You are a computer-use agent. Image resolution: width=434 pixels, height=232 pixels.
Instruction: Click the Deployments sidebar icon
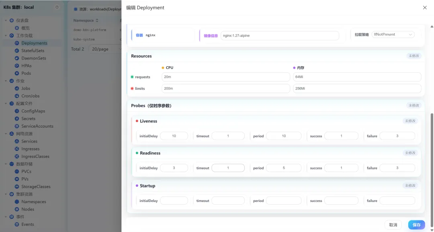17,43
